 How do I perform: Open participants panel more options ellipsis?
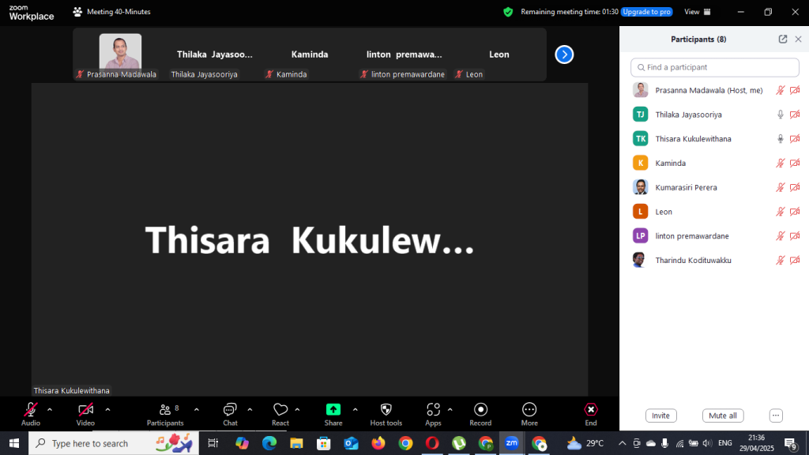point(776,416)
